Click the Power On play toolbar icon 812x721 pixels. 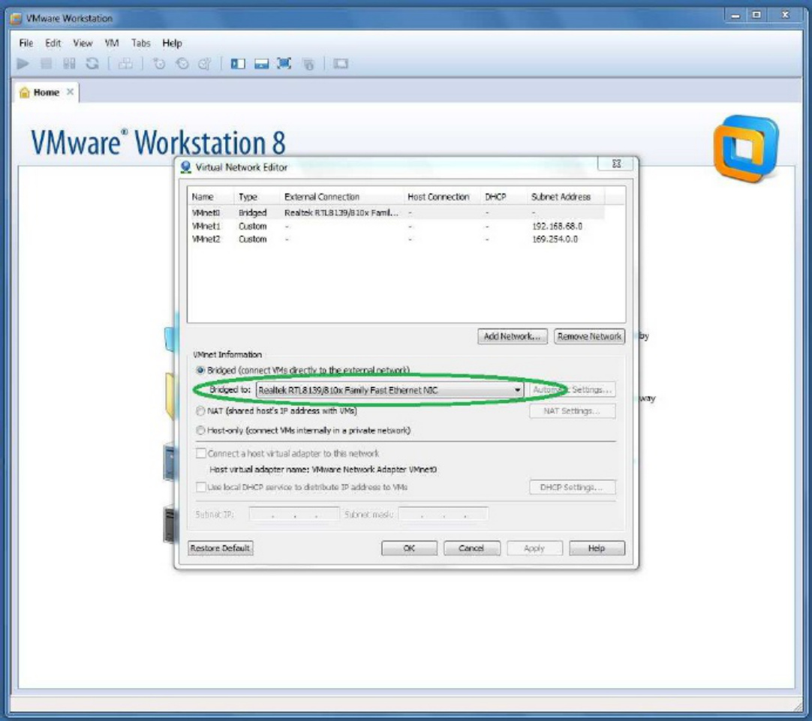click(23, 64)
